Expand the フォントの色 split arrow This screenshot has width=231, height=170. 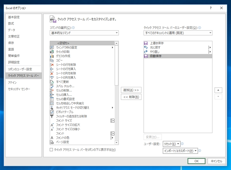pyautogui.click(x=112, y=138)
